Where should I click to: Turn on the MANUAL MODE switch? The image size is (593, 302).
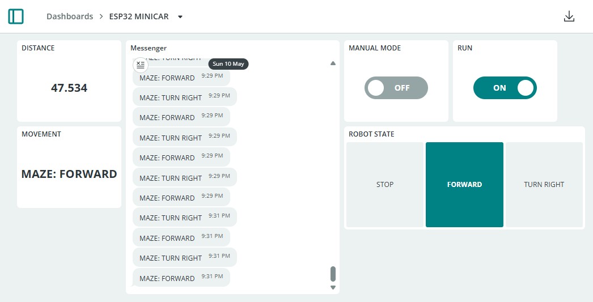tap(396, 88)
